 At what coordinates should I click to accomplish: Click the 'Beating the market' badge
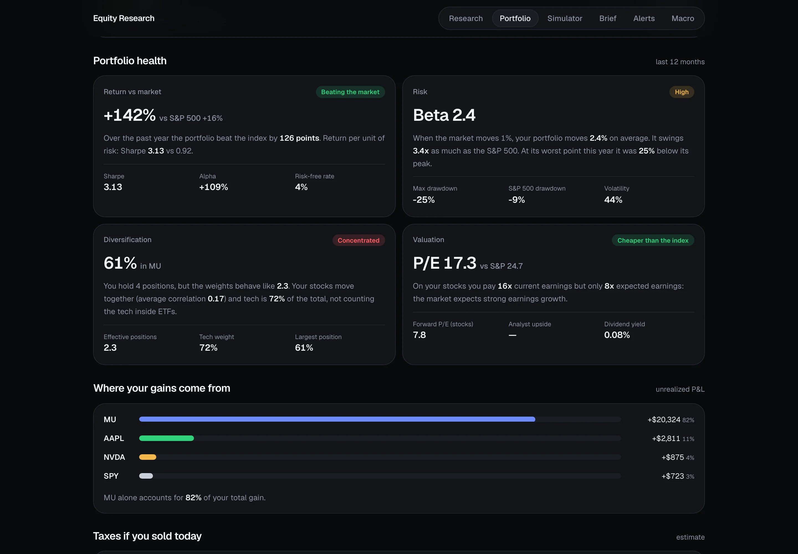(350, 92)
